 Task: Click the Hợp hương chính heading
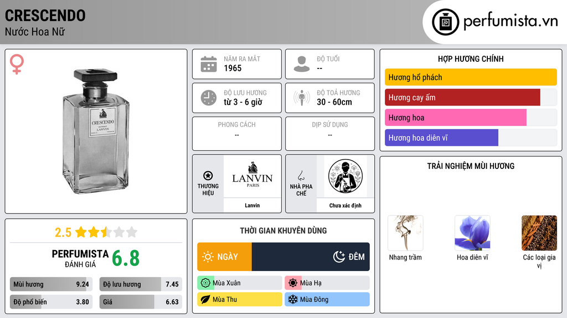click(x=471, y=59)
